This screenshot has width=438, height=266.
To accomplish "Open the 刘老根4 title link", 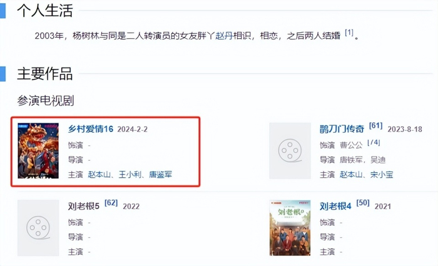I will [335, 206].
